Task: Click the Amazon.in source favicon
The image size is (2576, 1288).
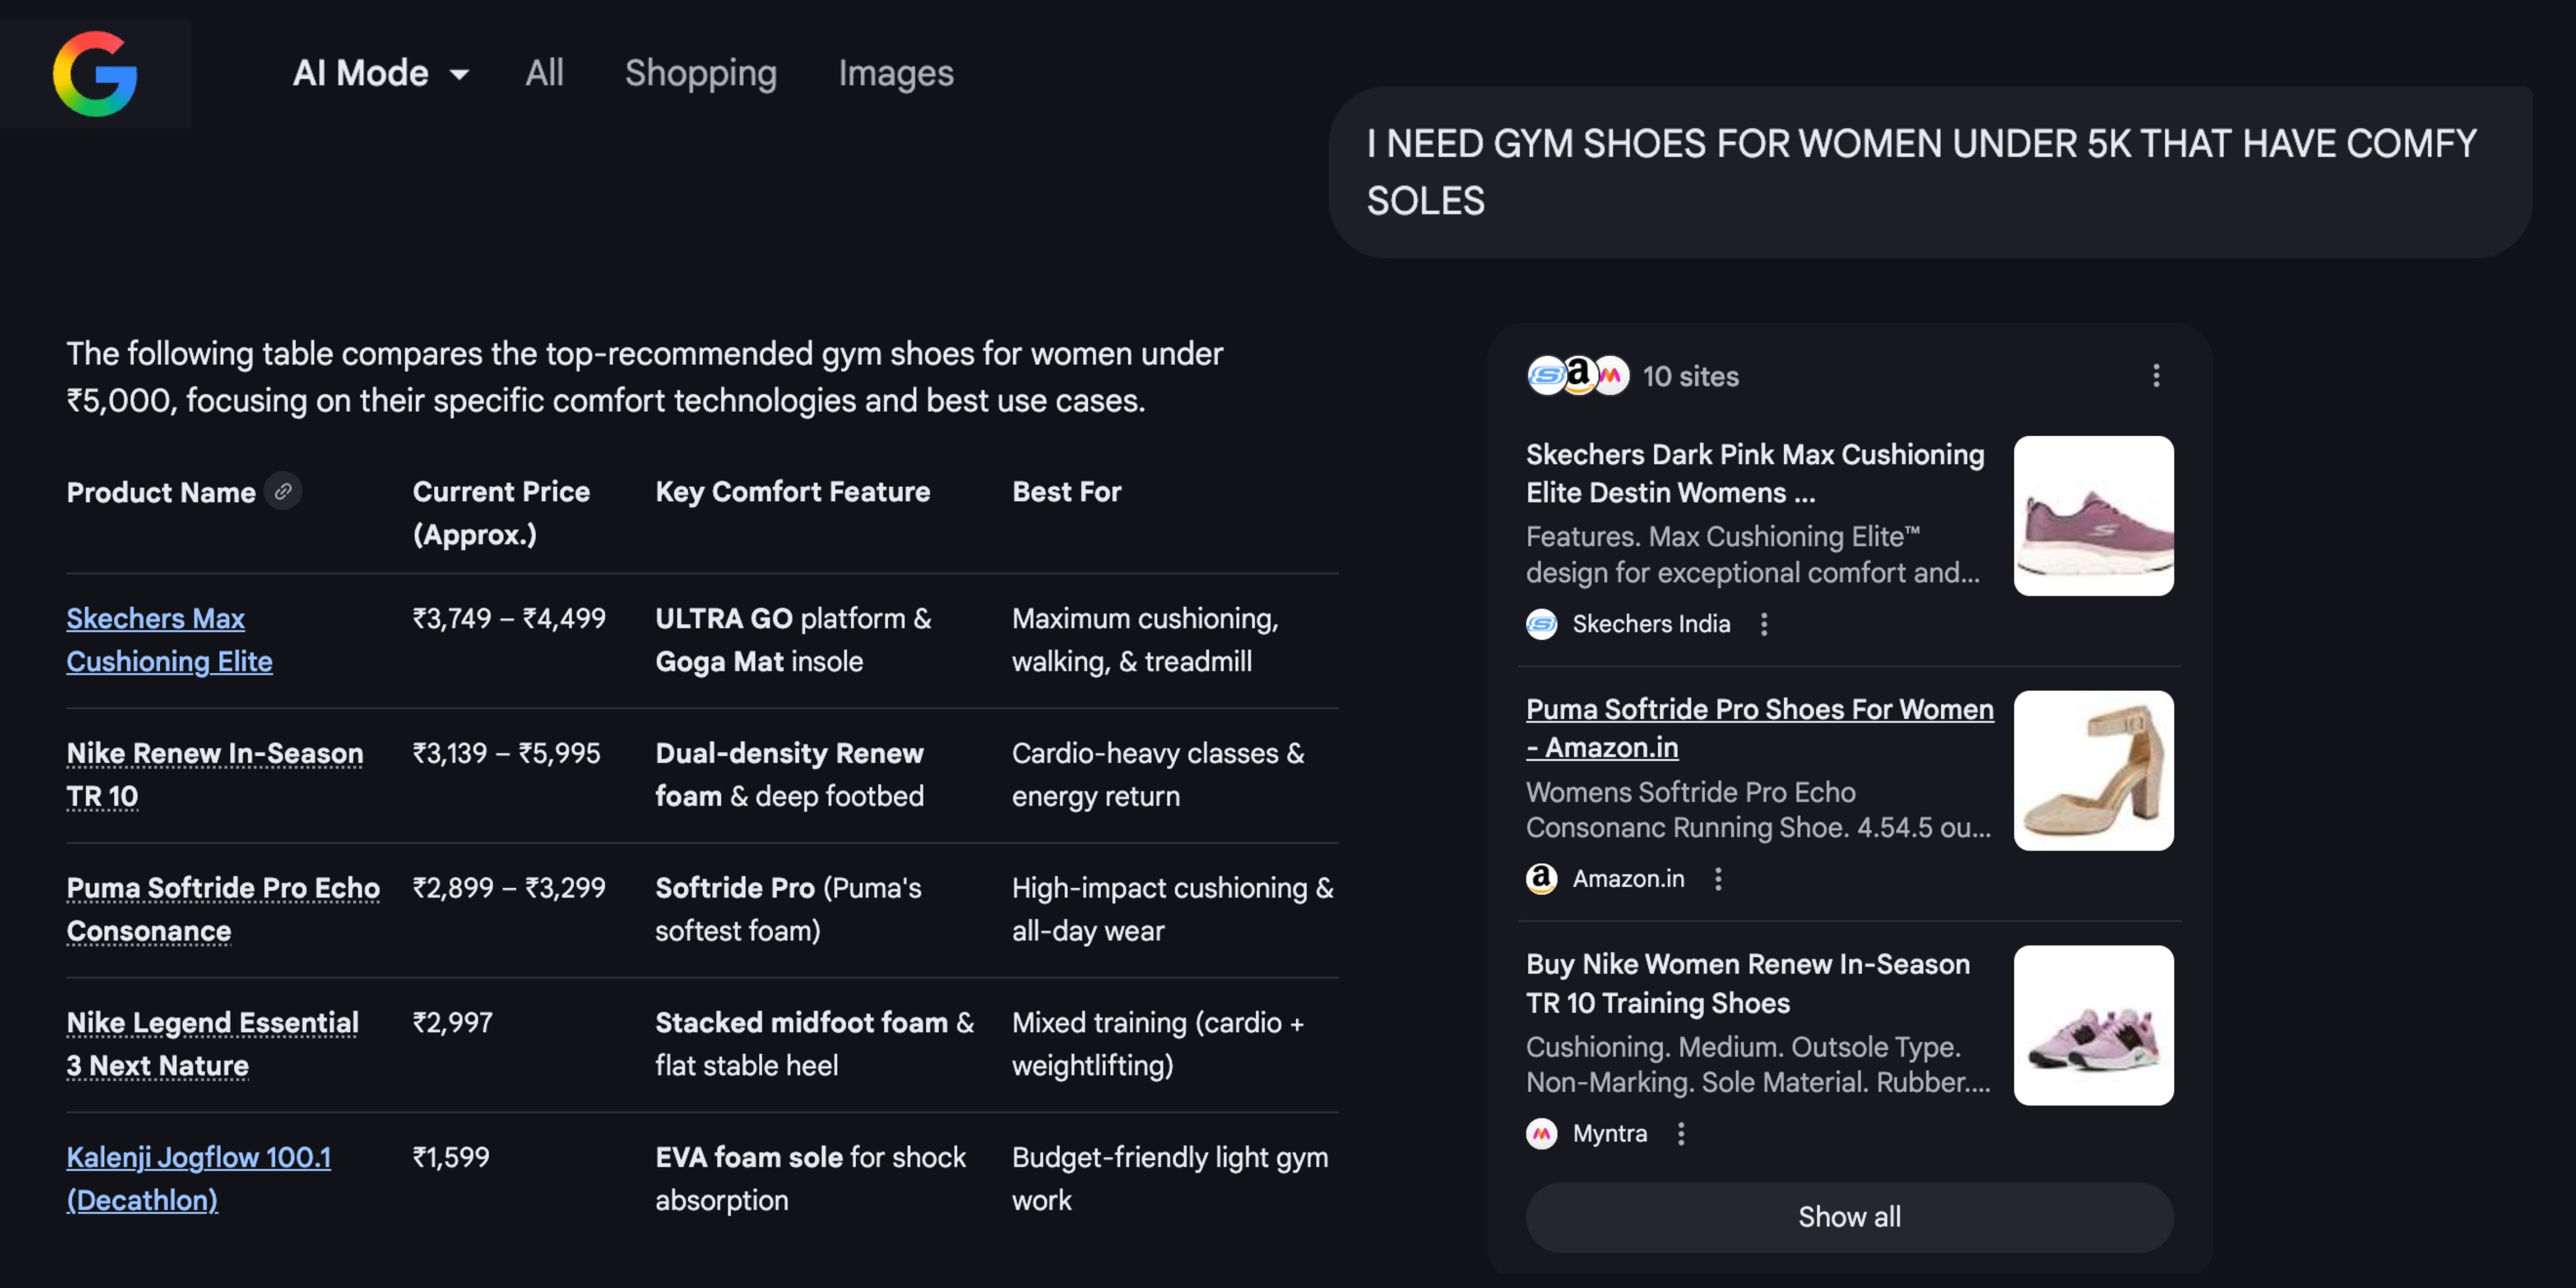Action: pos(1541,879)
